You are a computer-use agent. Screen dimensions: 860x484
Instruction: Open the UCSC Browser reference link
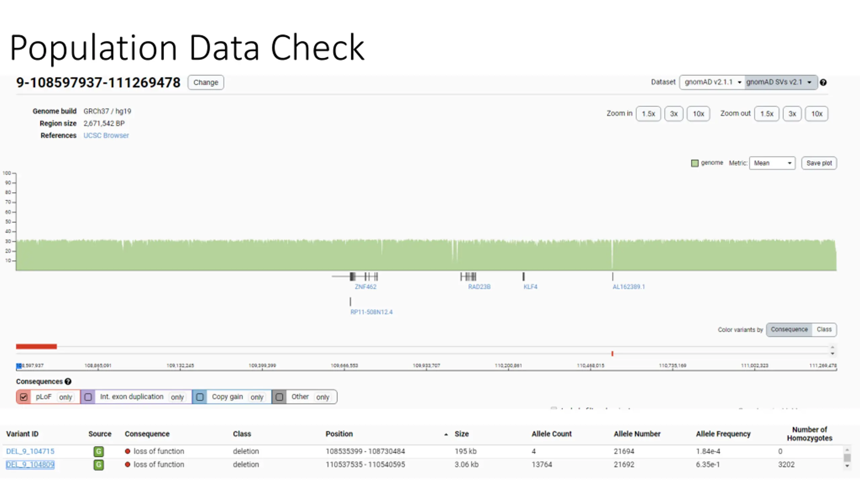coord(106,135)
